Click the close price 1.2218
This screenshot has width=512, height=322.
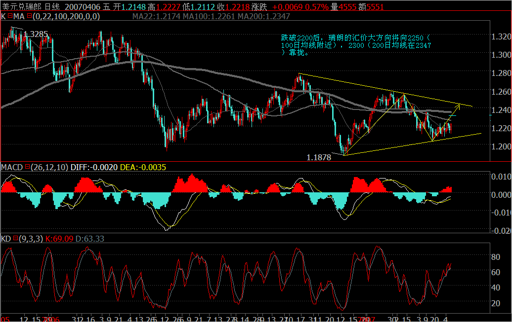237,6
